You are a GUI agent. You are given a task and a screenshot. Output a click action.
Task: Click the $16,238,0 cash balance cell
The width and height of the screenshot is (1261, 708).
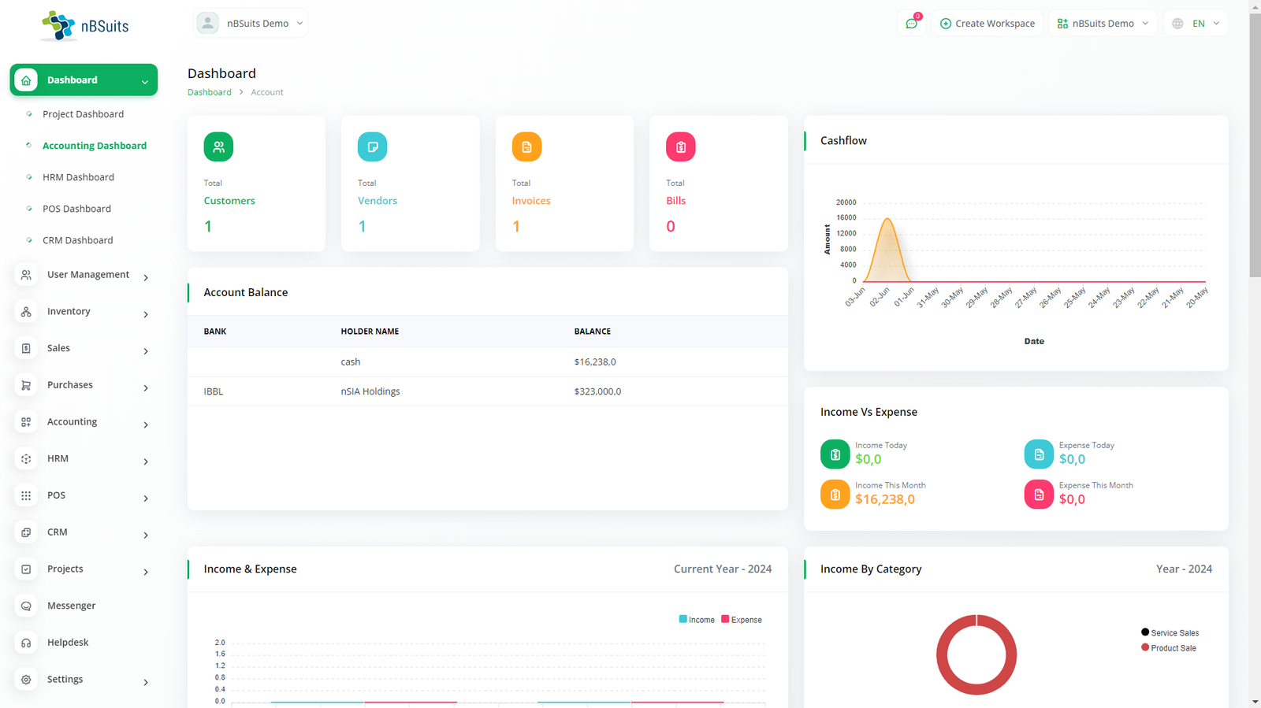pos(595,362)
